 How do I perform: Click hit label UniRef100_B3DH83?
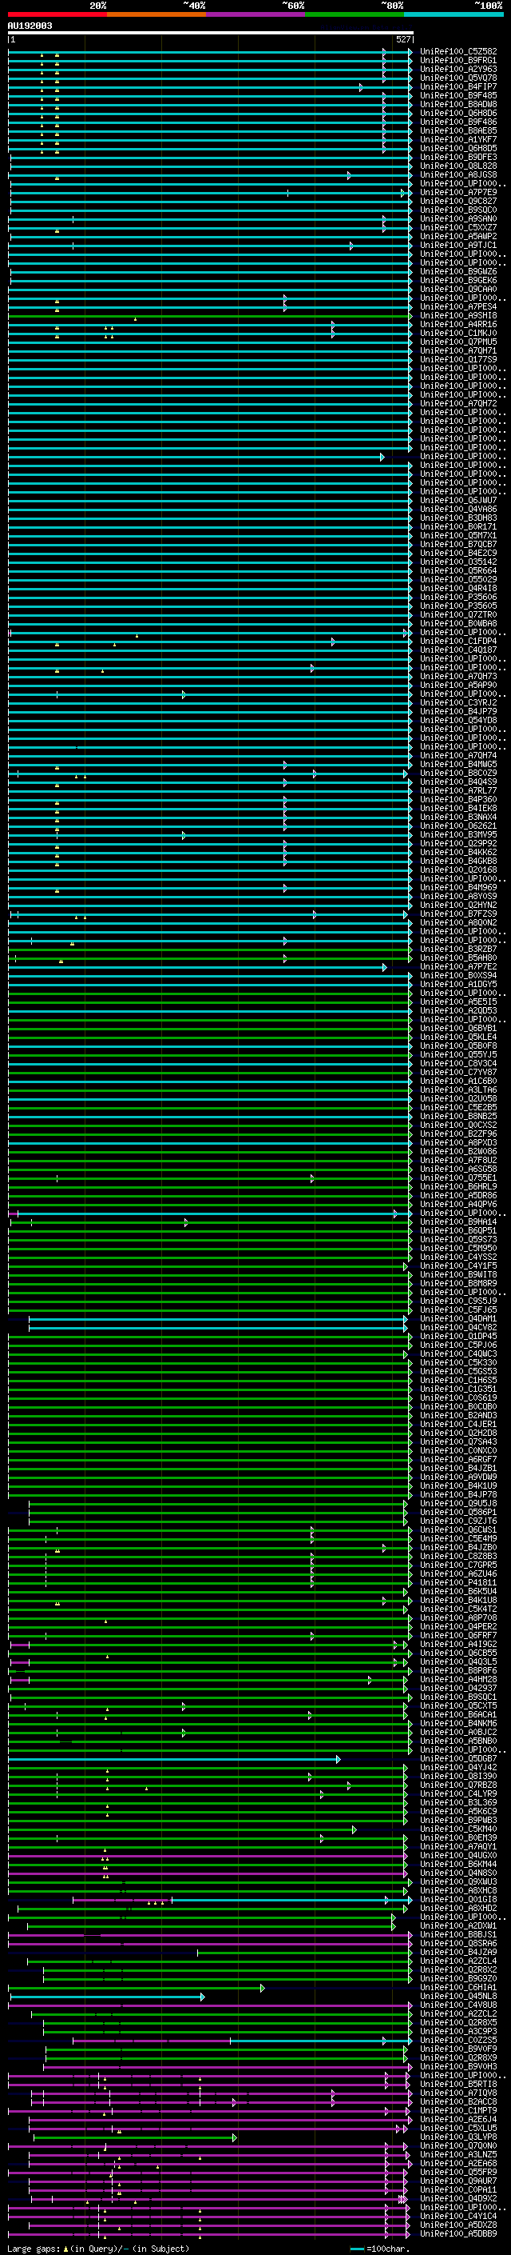point(458,518)
